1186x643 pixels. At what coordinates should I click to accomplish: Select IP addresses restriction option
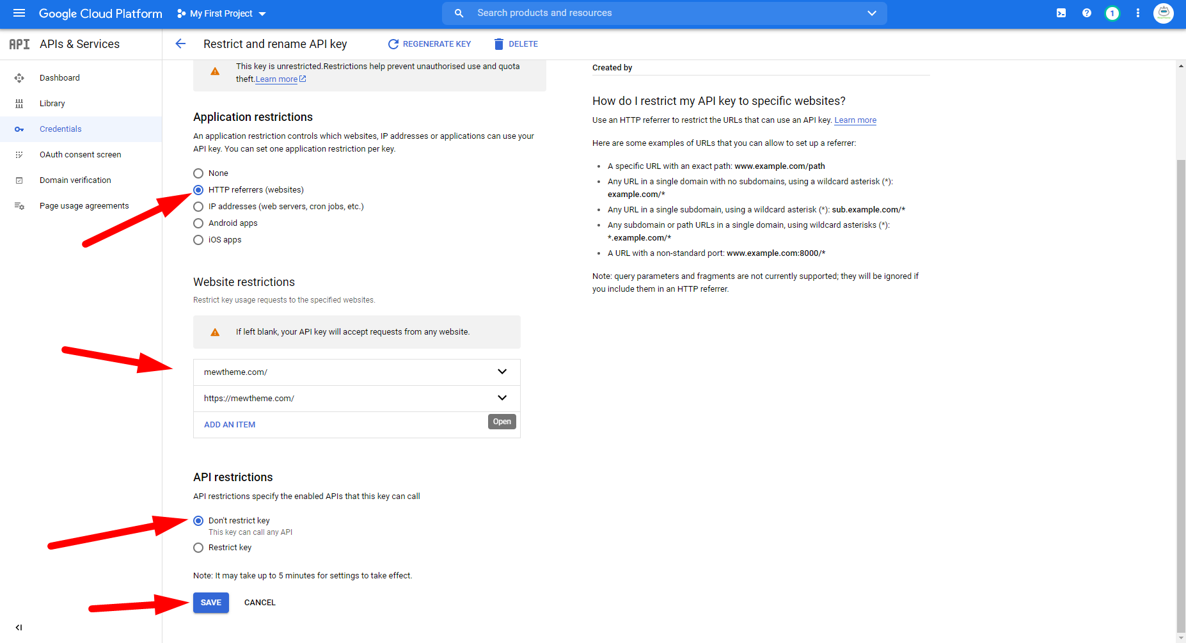198,207
